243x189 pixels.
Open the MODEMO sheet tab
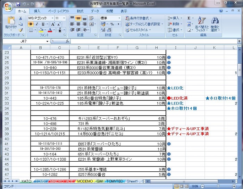(85, 181)
